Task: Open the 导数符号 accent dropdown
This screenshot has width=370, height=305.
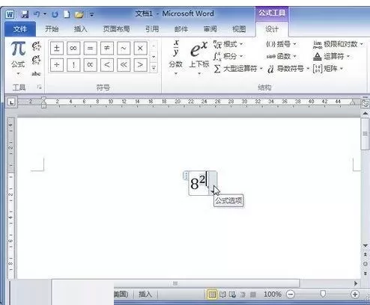Action: (x=288, y=69)
